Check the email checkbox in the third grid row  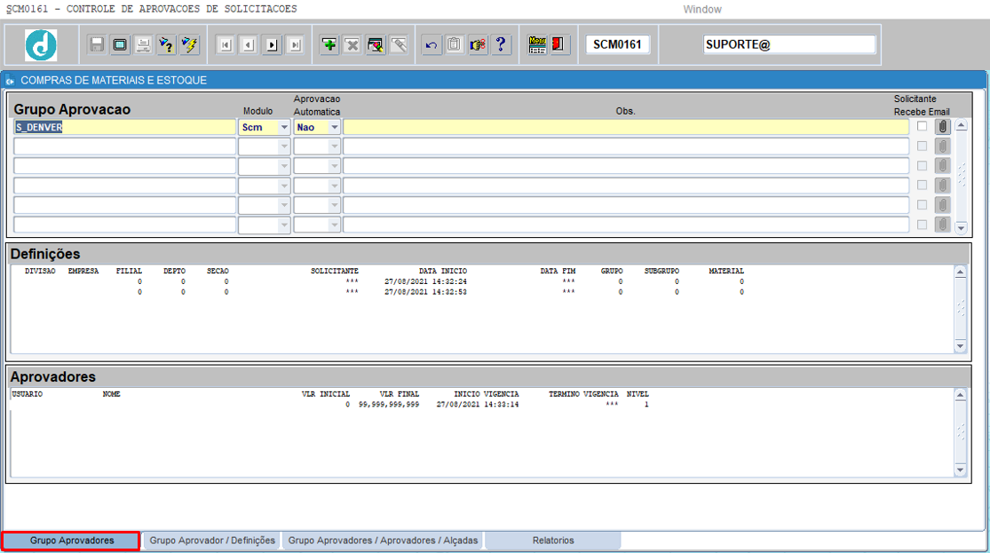coord(923,165)
